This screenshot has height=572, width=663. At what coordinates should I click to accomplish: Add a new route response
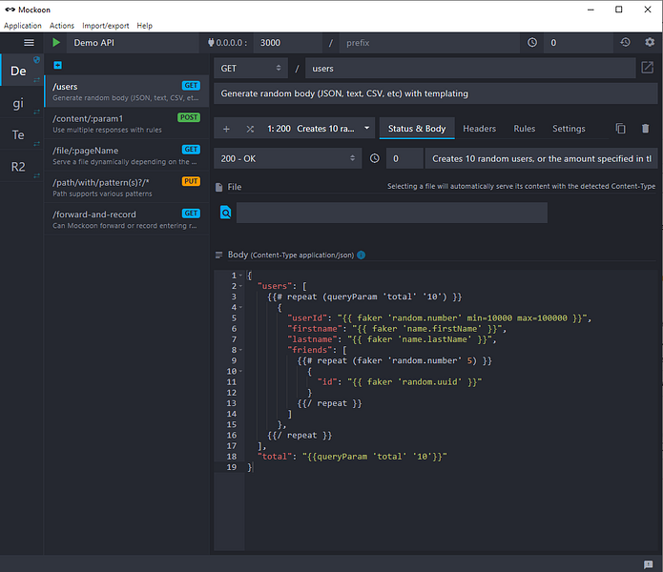point(226,129)
